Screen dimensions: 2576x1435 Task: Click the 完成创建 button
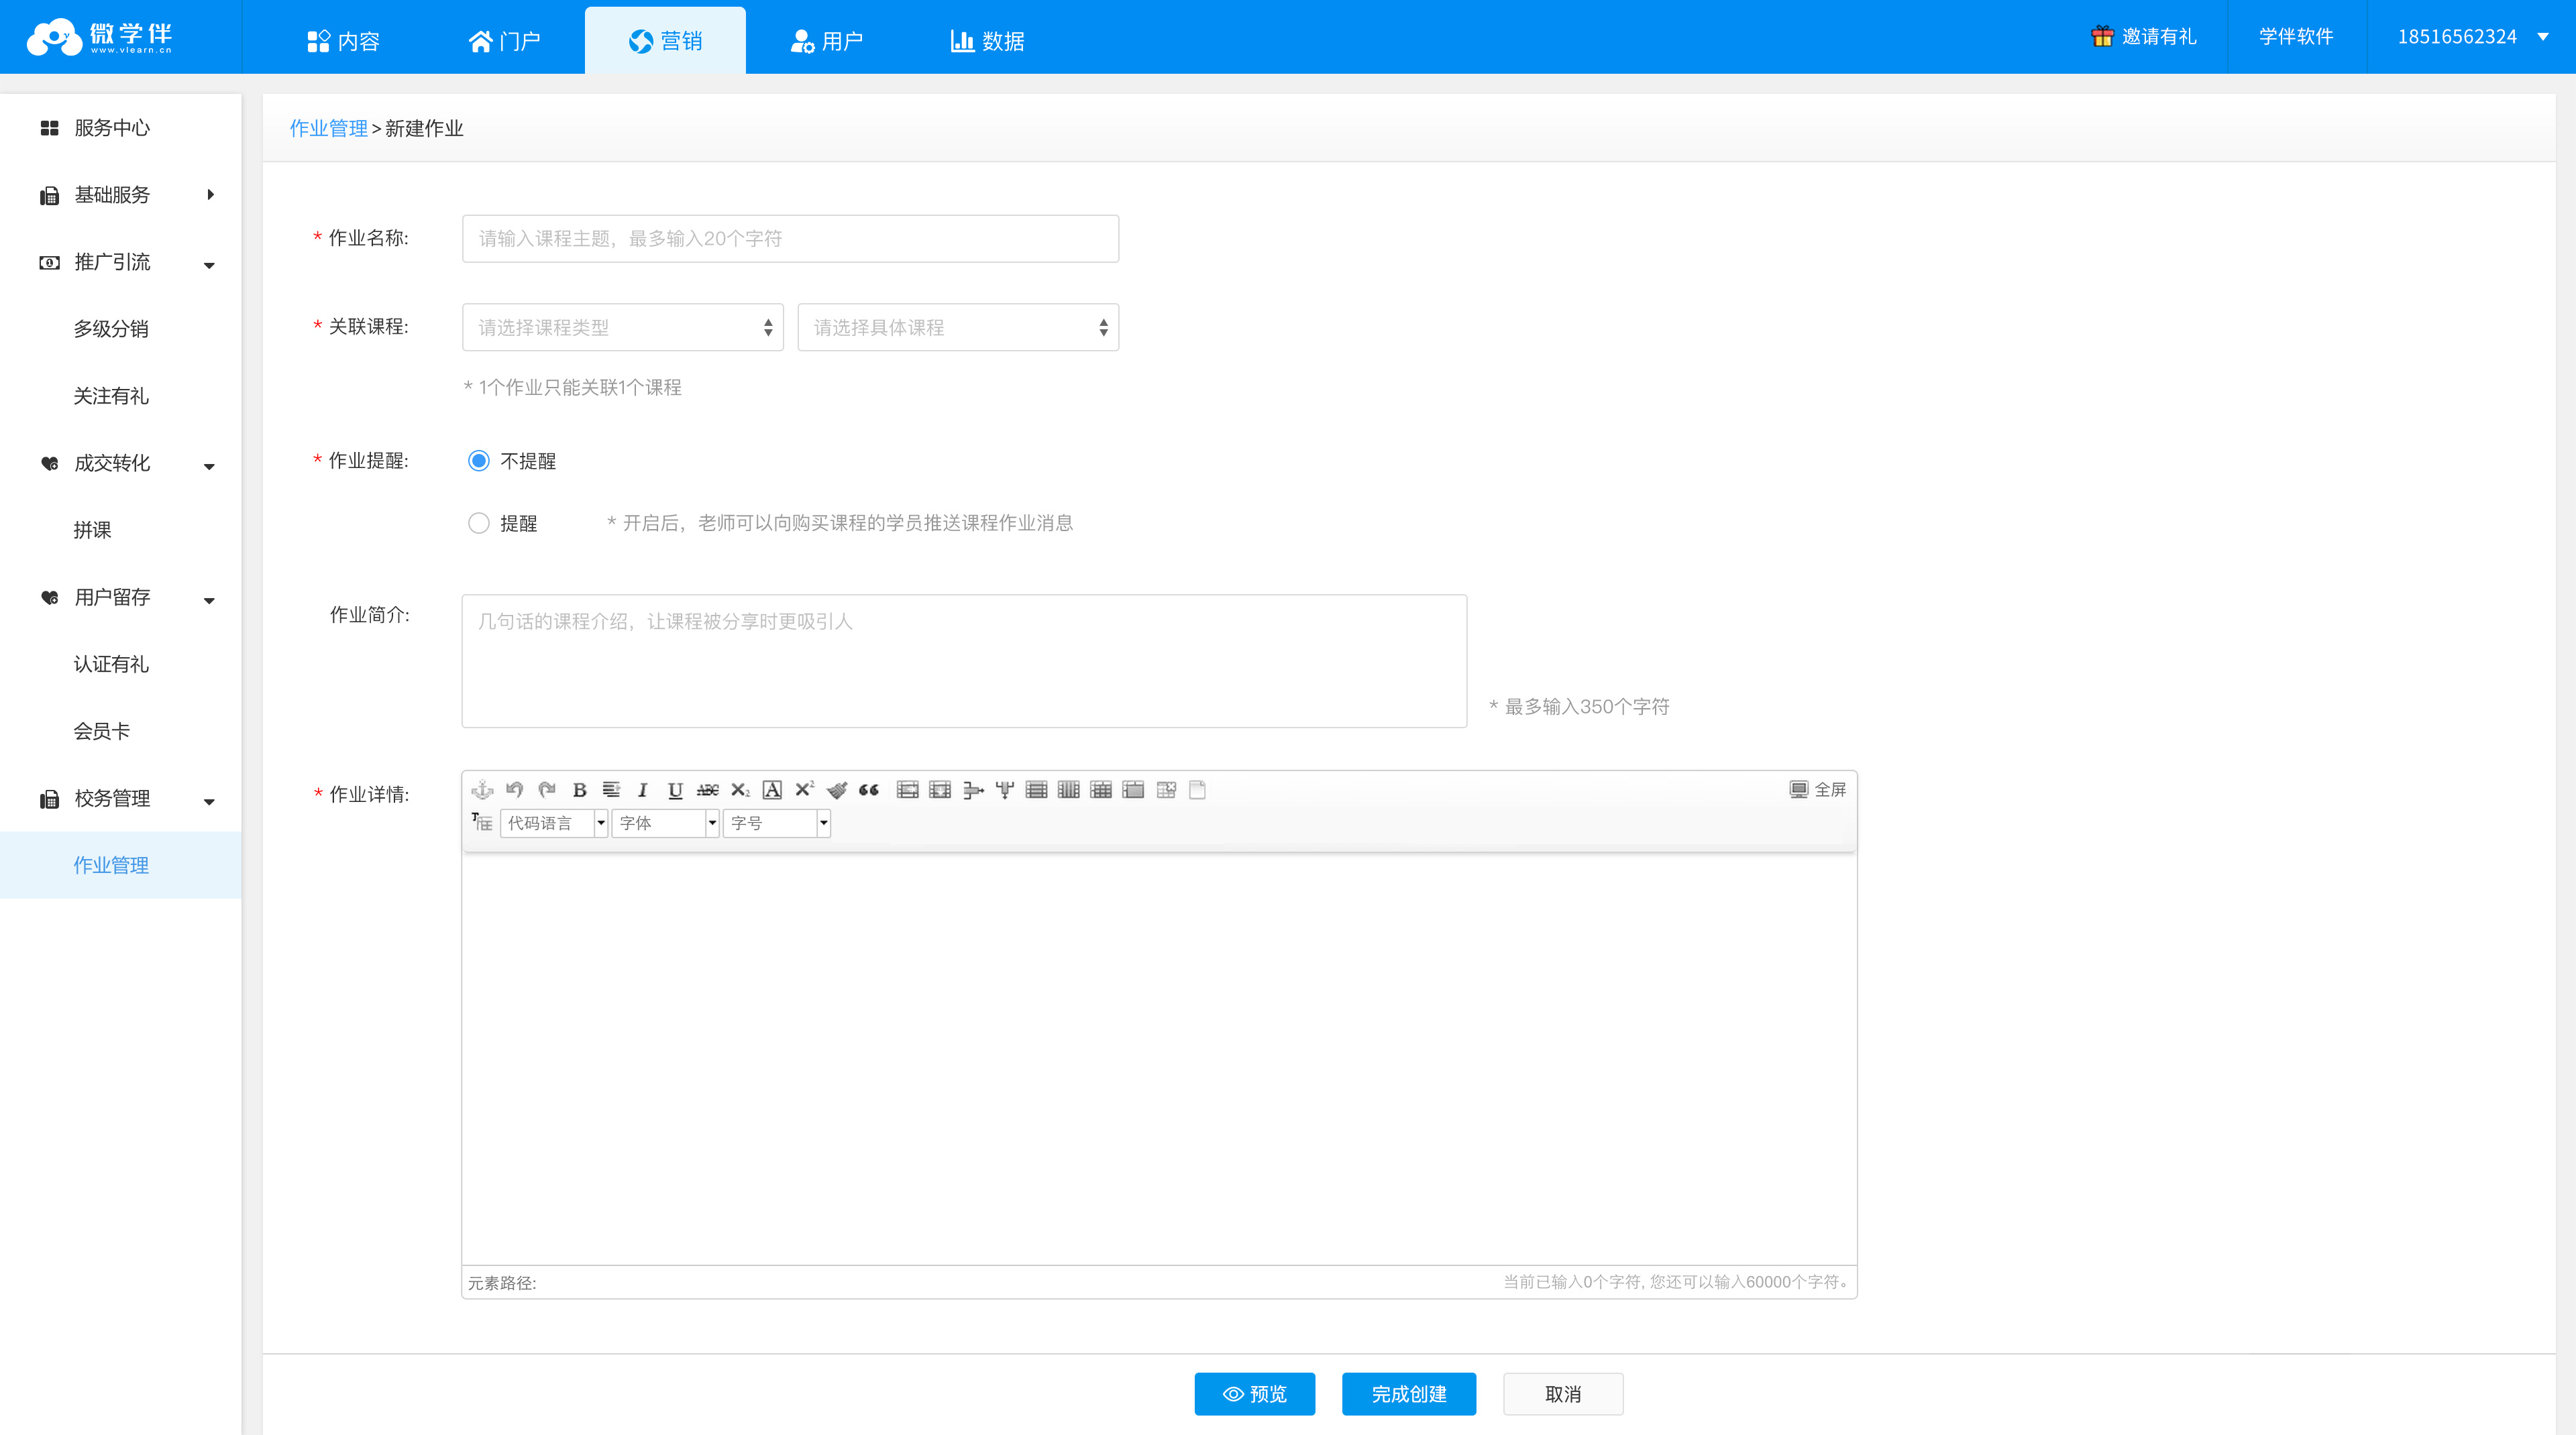(1408, 1393)
